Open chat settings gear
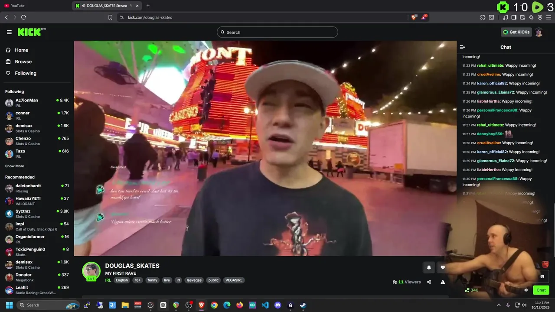555x312 pixels. [x=526, y=290]
